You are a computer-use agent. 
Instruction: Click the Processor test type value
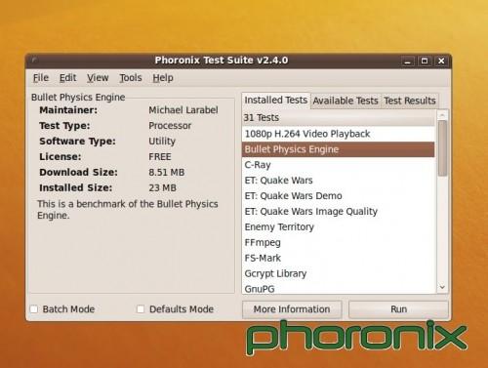(170, 126)
